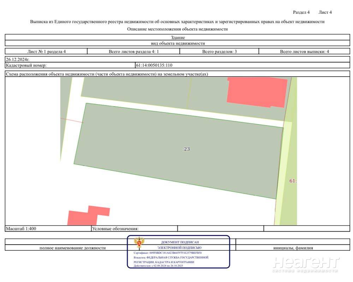Click the Лист № 1 раздела 4 cell

[46, 51]
